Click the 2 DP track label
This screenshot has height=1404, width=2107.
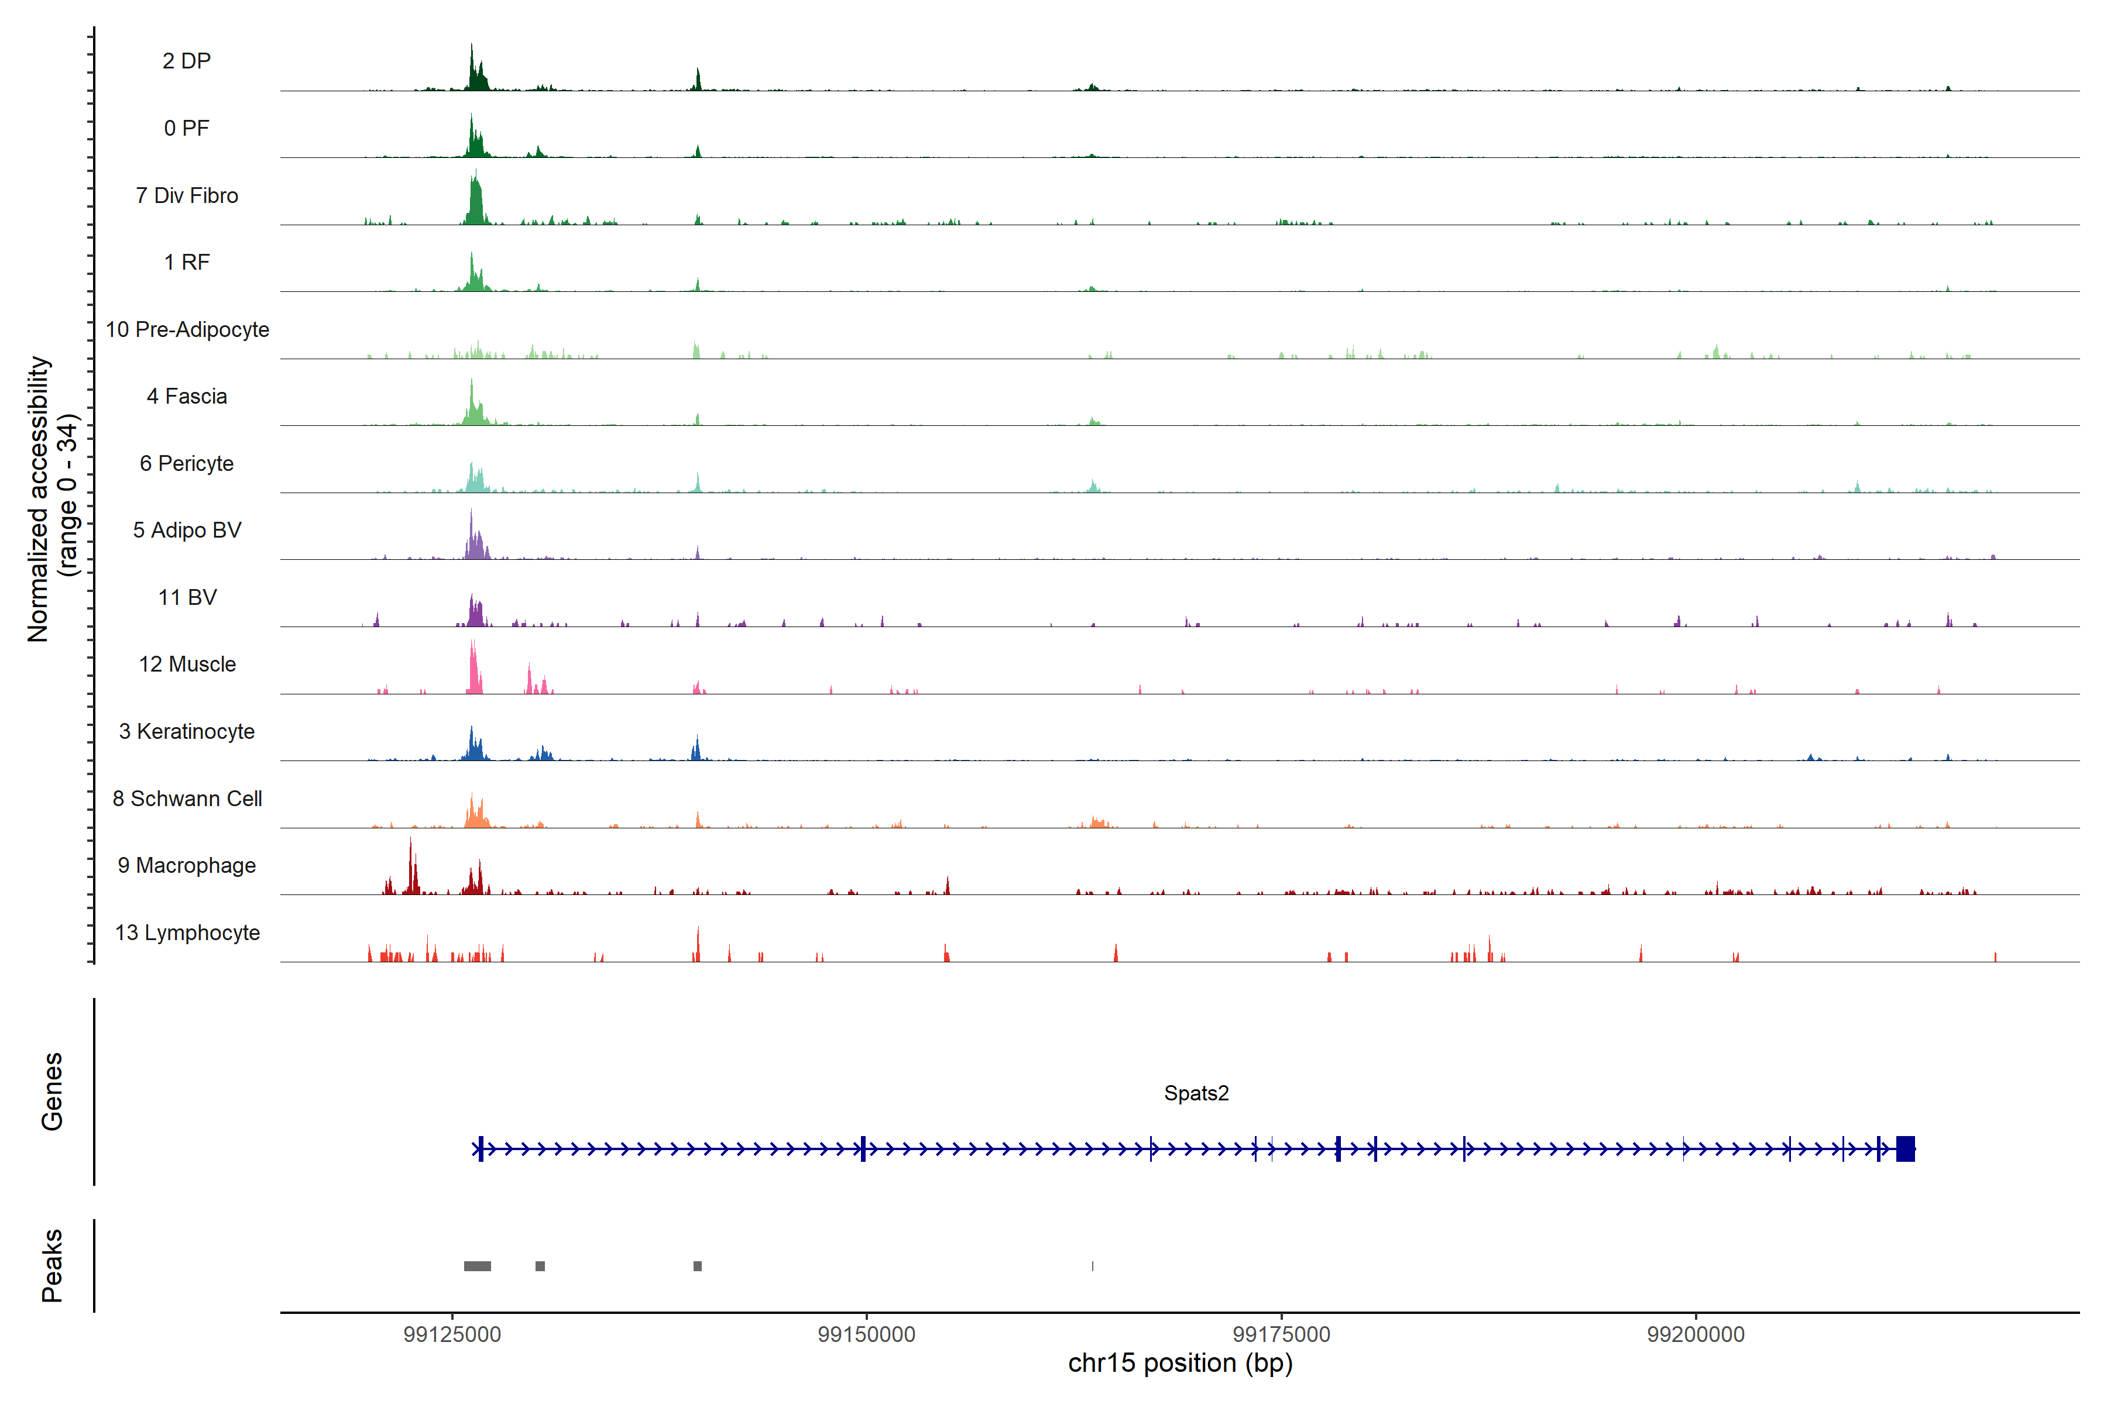point(186,61)
